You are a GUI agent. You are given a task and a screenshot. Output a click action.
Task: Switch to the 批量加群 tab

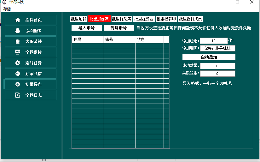[x=78, y=19]
